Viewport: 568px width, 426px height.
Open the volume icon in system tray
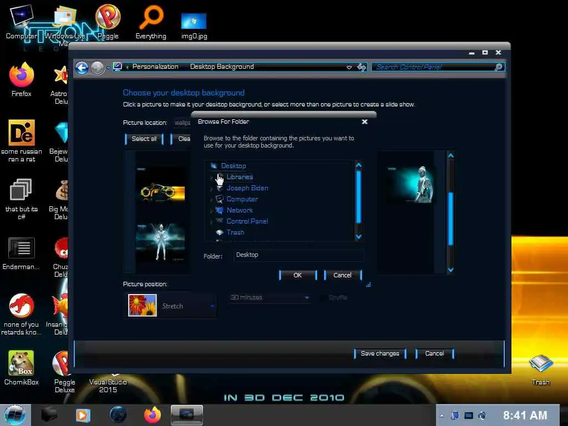[482, 415]
